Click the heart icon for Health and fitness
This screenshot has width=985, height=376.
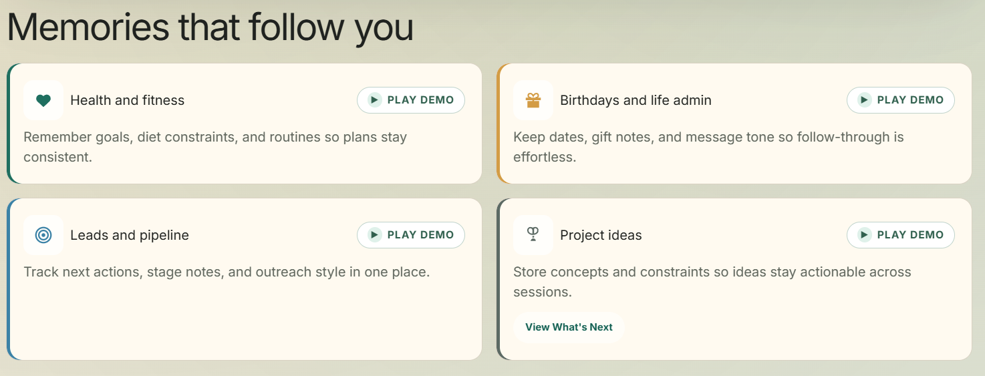43,100
